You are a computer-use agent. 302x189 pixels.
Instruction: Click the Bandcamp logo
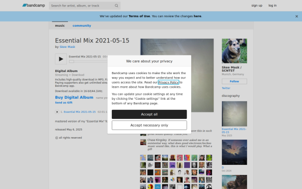pyautogui.click(x=34, y=6)
